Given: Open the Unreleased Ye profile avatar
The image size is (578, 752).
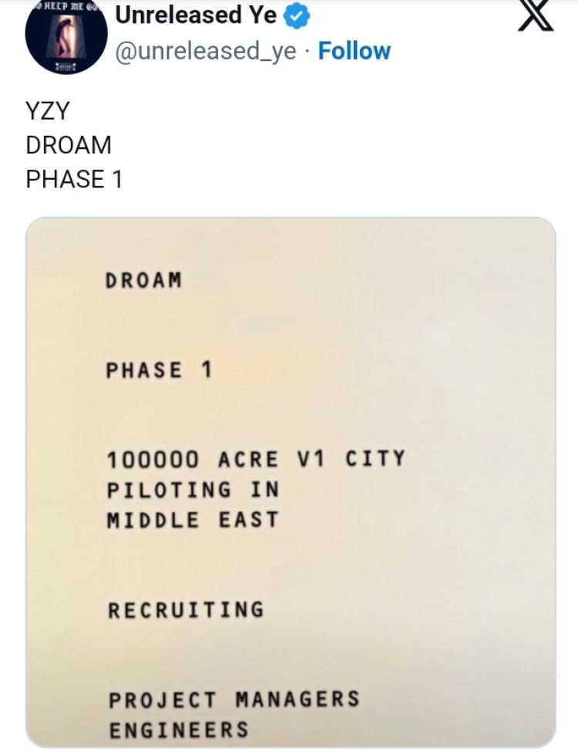Looking at the screenshot, I should click(66, 36).
